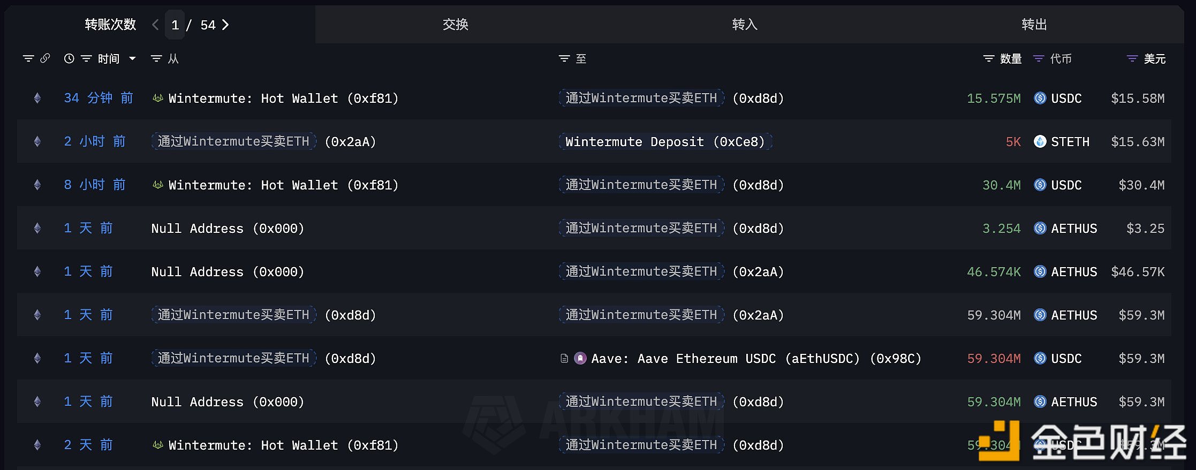Go to the next page of transfers
This screenshot has height=470, width=1196.
pos(225,25)
